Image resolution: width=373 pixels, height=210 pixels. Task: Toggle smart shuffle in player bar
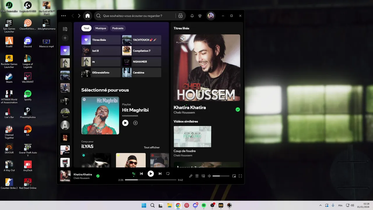134,174
